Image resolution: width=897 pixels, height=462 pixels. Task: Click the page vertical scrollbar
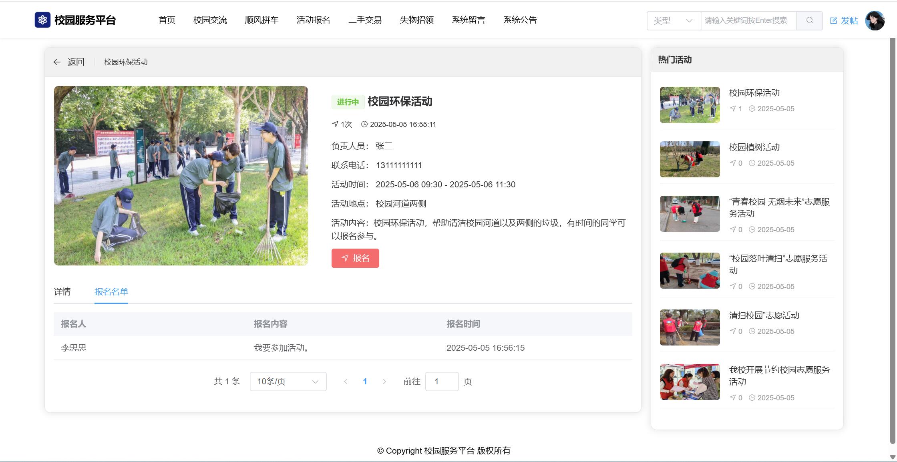tap(893, 240)
